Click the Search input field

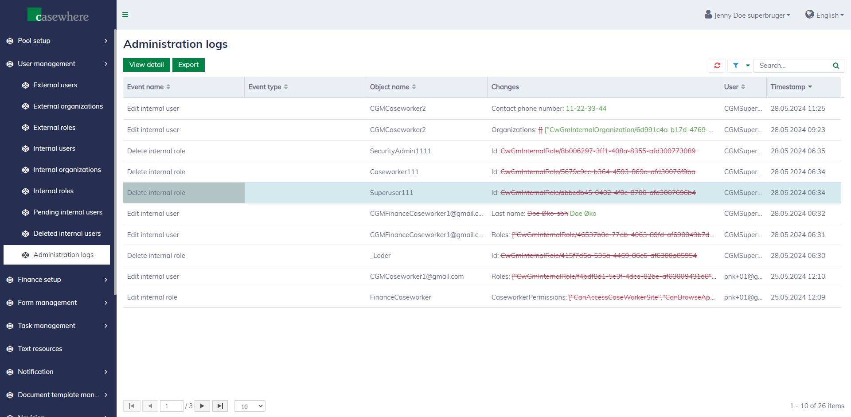coord(792,66)
